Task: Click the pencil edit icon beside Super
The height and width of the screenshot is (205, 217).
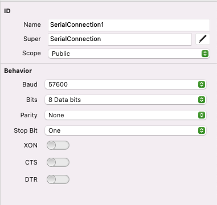Action: [203, 39]
